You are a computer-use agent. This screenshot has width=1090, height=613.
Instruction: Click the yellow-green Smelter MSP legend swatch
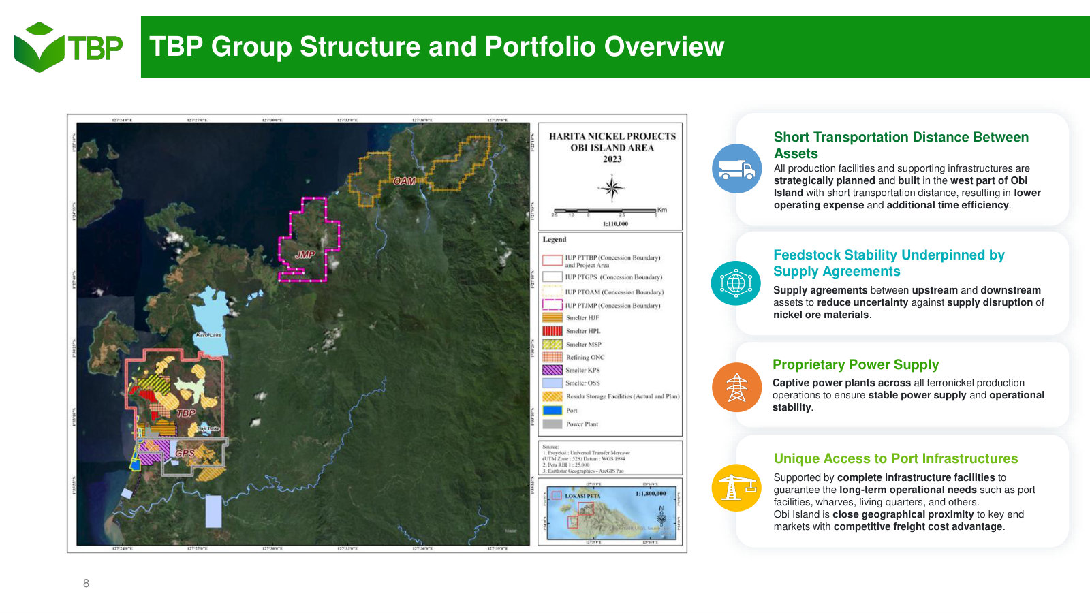(552, 344)
